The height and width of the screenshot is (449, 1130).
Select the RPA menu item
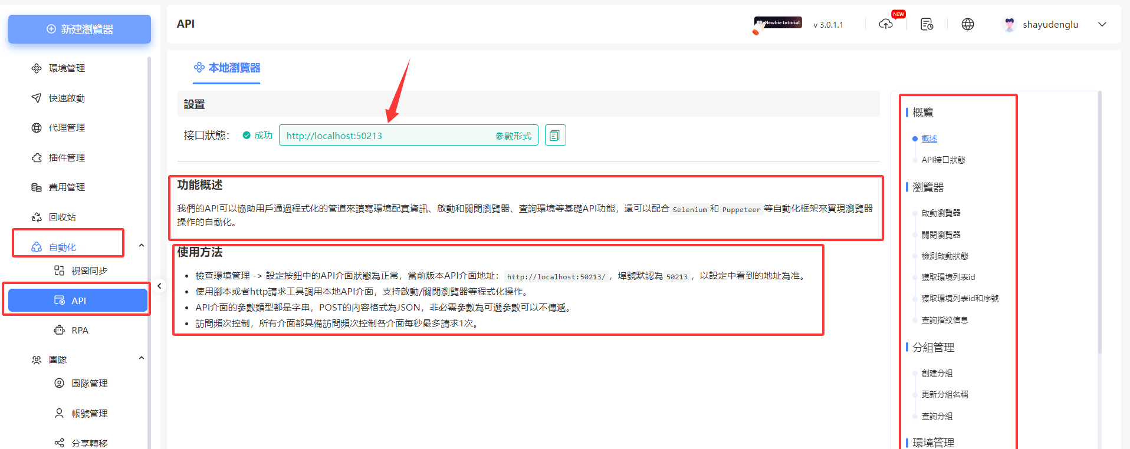pos(80,331)
